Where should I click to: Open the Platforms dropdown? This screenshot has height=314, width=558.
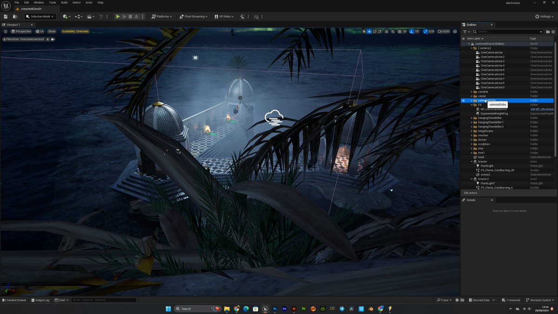162,16
